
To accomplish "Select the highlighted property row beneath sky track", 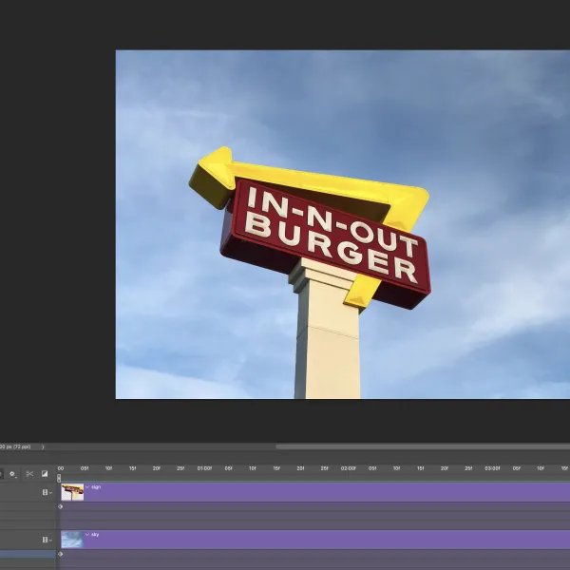I will [28, 555].
